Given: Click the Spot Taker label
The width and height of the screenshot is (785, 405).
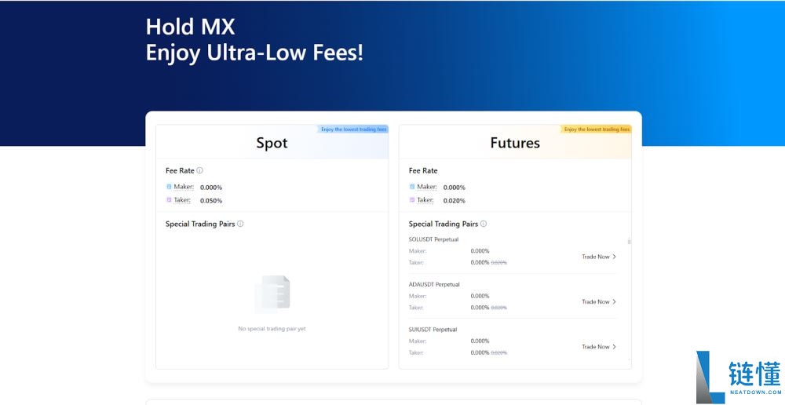Looking at the screenshot, I should click(x=182, y=200).
